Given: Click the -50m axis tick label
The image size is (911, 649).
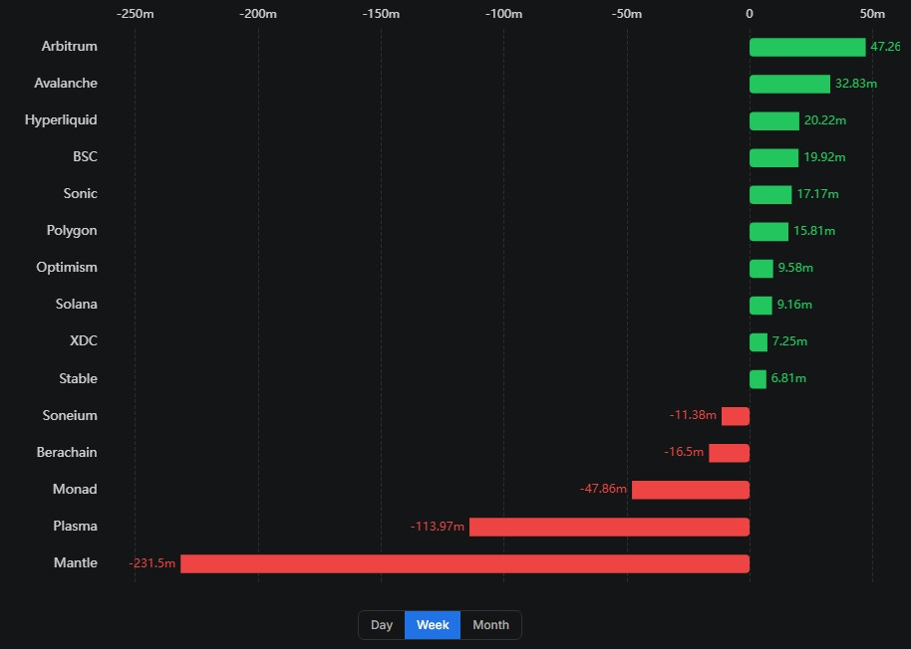Looking at the screenshot, I should click(627, 14).
